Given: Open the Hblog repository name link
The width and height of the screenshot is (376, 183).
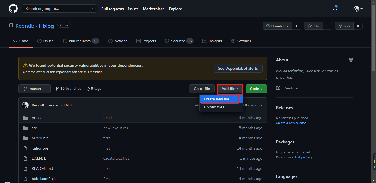Looking at the screenshot, I should tap(47, 26).
